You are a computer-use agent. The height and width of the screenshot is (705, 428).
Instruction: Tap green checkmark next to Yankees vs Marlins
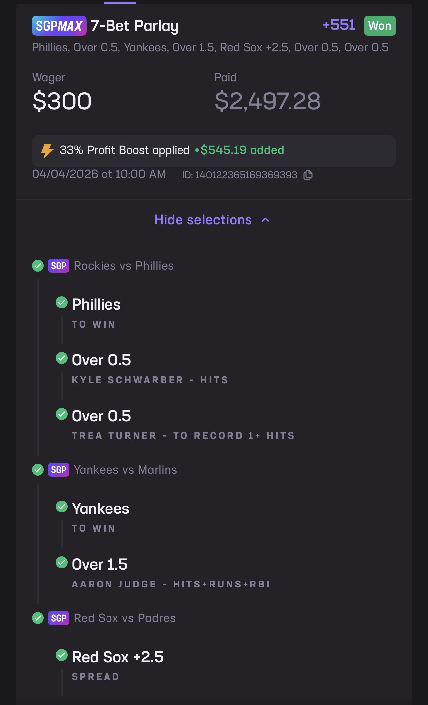(x=38, y=470)
